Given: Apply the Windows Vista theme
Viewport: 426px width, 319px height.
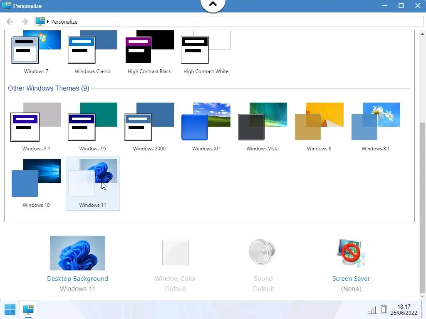Looking at the screenshot, I should (x=263, y=122).
